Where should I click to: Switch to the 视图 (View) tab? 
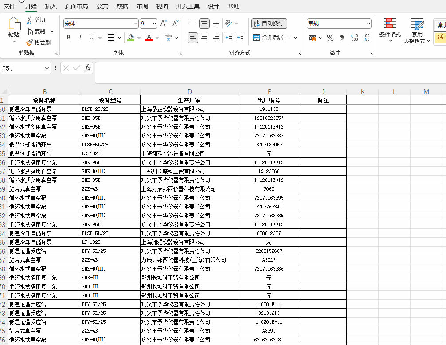pyautogui.click(x=162, y=6)
